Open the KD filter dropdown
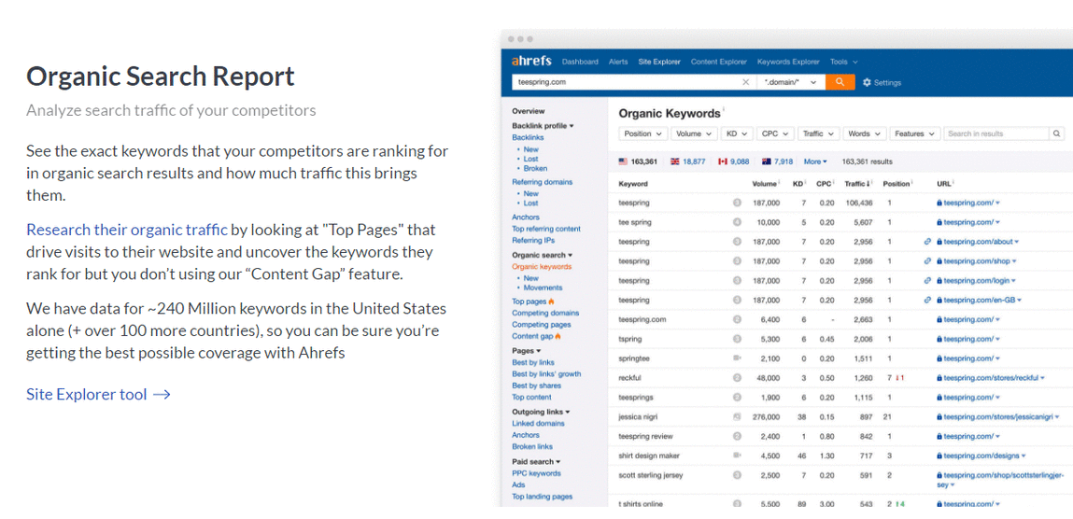The image size is (1073, 519). (x=737, y=134)
